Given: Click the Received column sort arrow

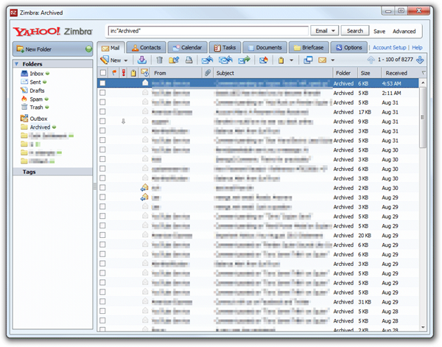Looking at the screenshot, I should click(x=423, y=73).
